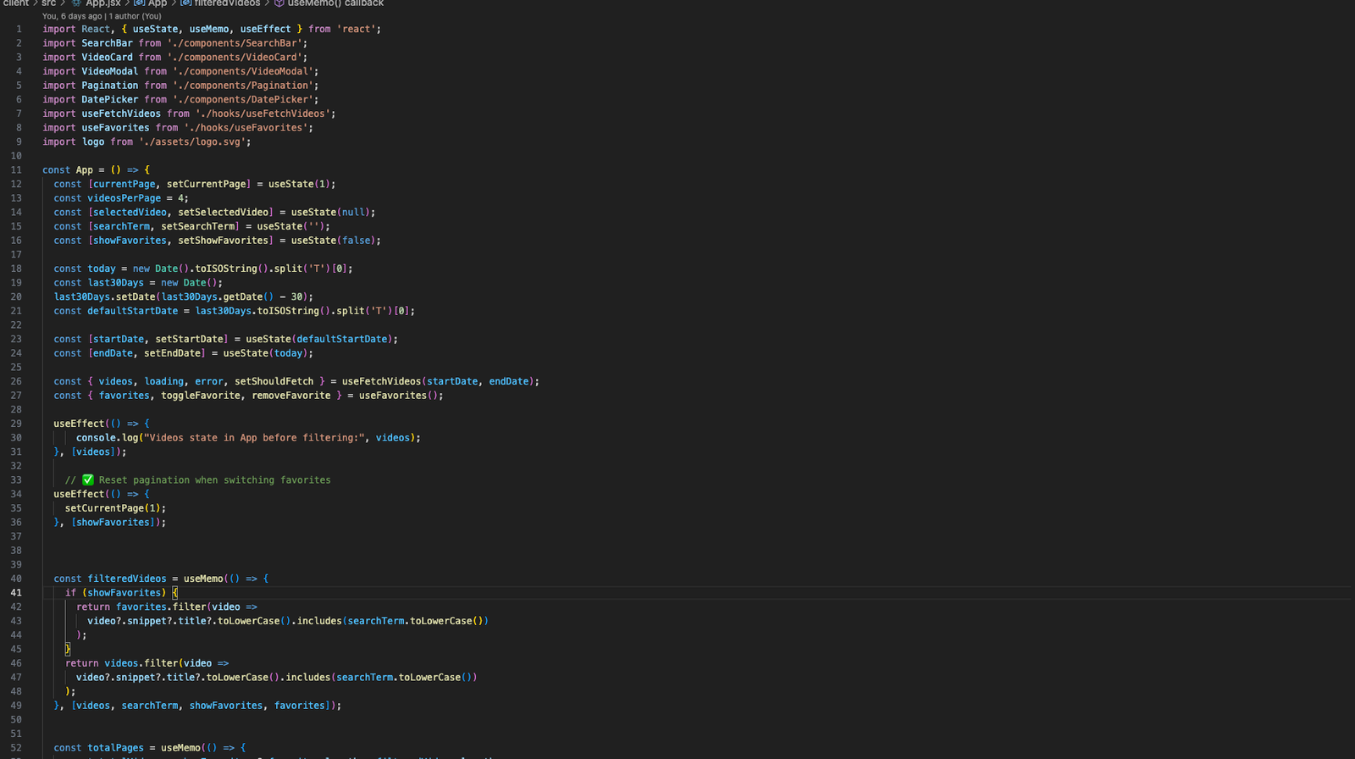This screenshot has width=1355, height=759.
Task: Click line number 11 in the gutter
Action: (16, 170)
